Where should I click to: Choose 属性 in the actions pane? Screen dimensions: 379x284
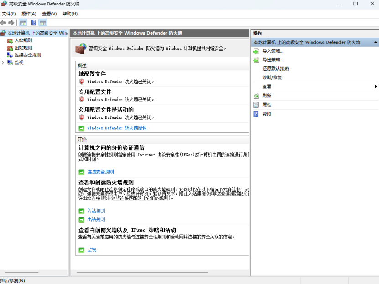click(x=267, y=105)
